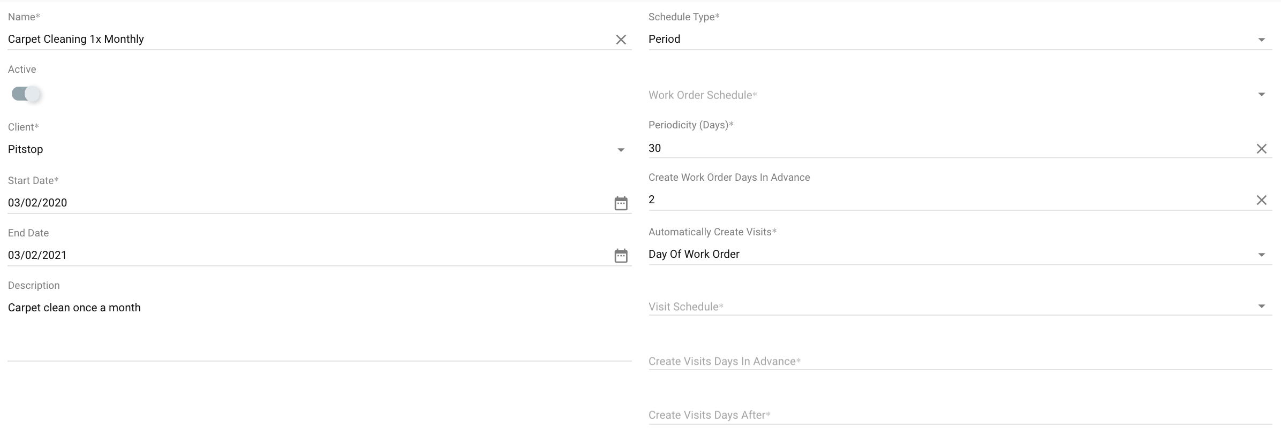Open the End Date calendar picker

pyautogui.click(x=621, y=256)
